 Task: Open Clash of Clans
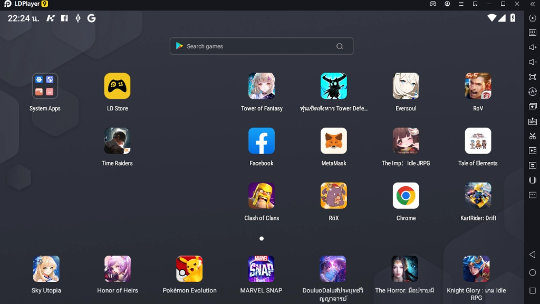point(262,196)
